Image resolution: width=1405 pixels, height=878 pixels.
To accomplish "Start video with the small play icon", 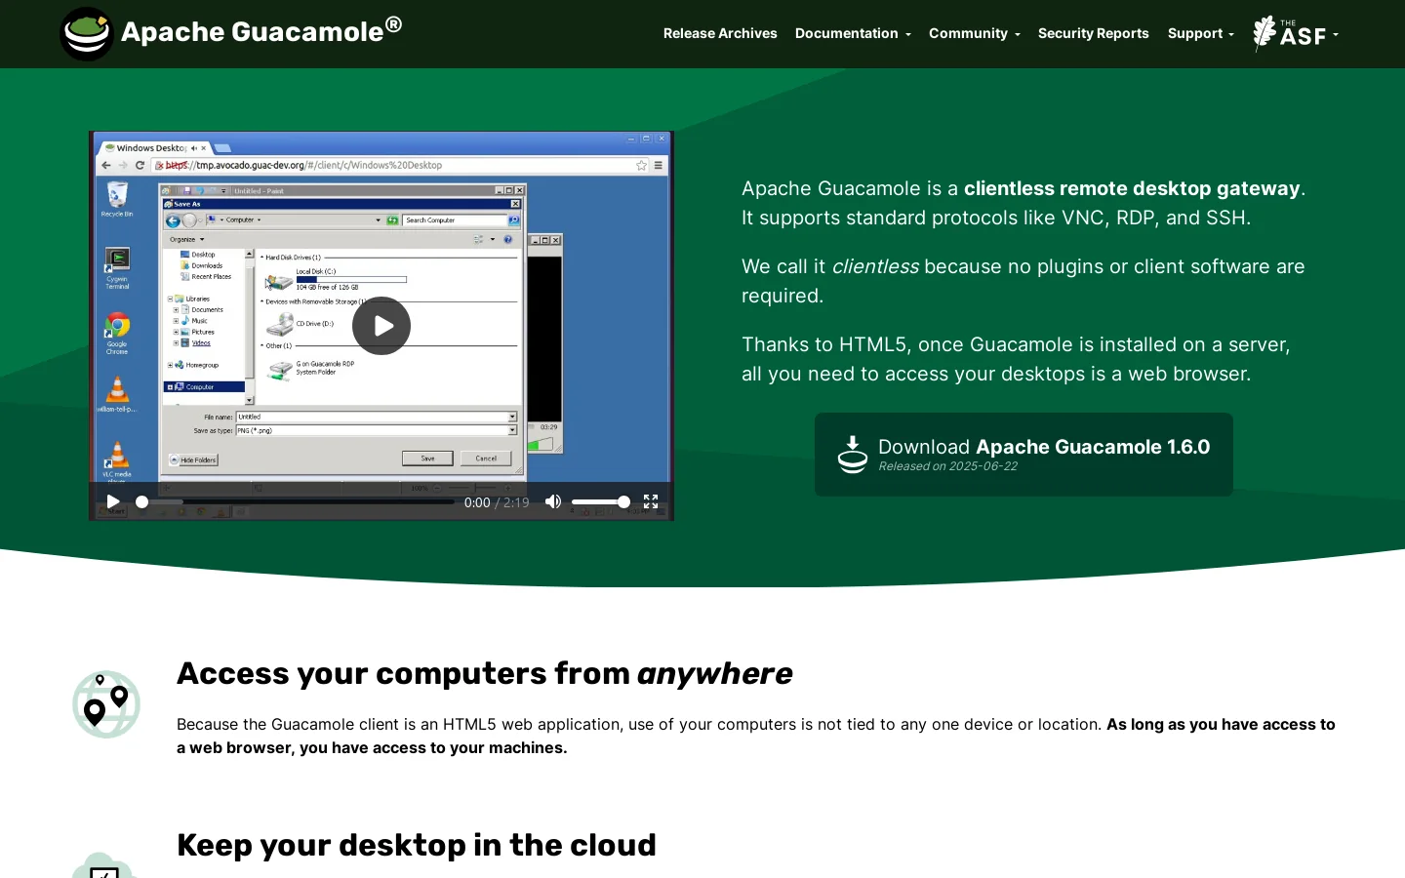I will click(113, 501).
